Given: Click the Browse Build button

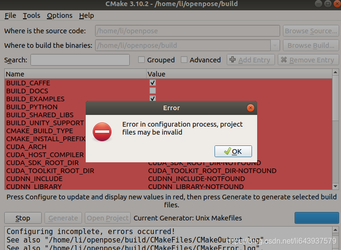Looking at the screenshot, I should point(311,45).
